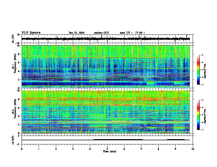Click the "1" tick on the time axis
217x167 pixels.
[x=39, y=149]
